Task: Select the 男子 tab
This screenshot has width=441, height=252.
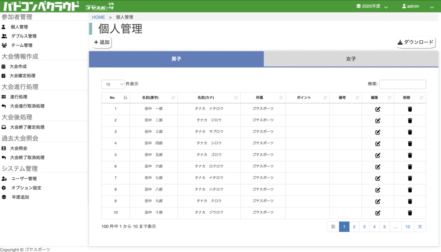Action: (x=176, y=59)
